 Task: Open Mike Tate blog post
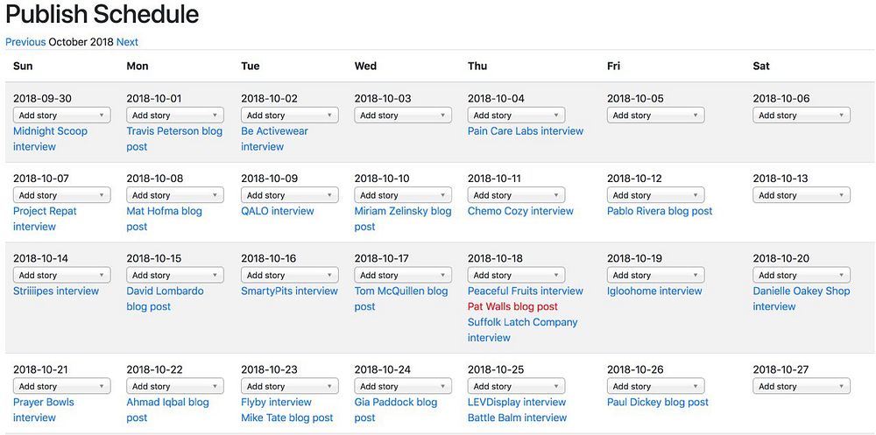[287, 417]
